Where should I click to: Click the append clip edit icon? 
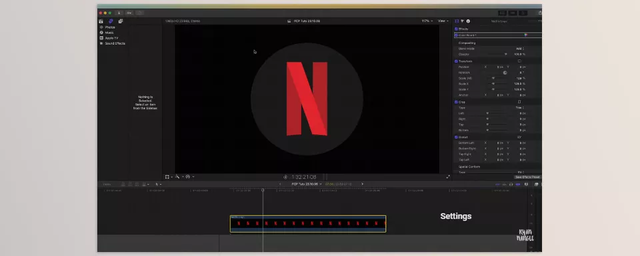click(136, 184)
